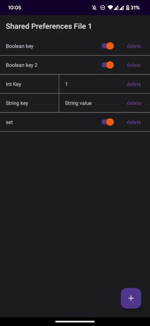Tap the do not disturb status icon
The height and width of the screenshot is (326, 150).
tap(102, 8)
